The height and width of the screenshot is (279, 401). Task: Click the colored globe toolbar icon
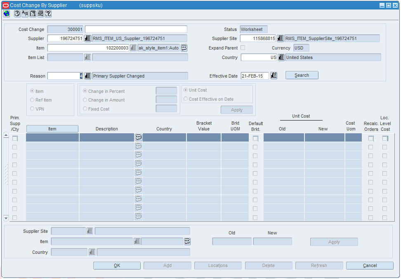[6, 14]
